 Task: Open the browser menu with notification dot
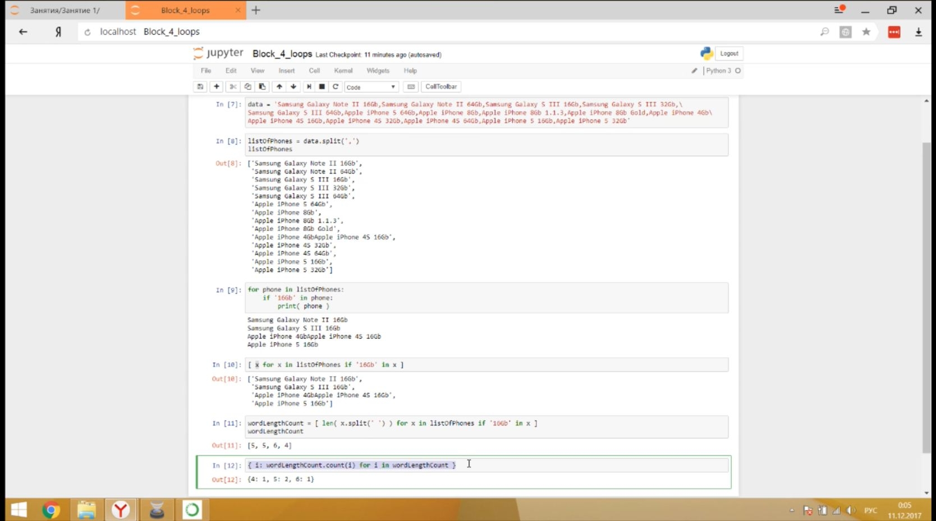pyautogui.click(x=839, y=10)
